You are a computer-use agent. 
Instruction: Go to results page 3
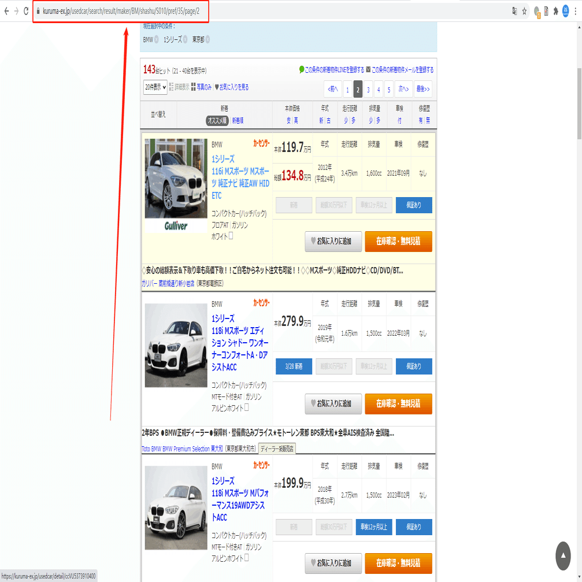pos(368,89)
